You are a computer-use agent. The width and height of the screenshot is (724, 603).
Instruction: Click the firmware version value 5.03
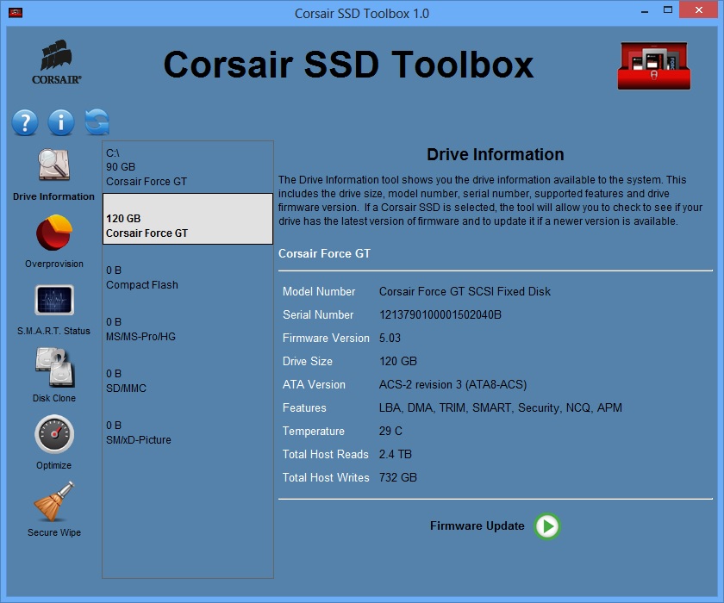click(390, 339)
